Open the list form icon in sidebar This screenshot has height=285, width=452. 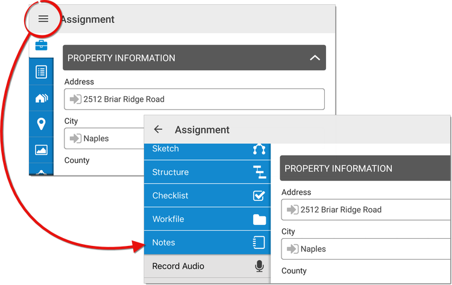(41, 72)
